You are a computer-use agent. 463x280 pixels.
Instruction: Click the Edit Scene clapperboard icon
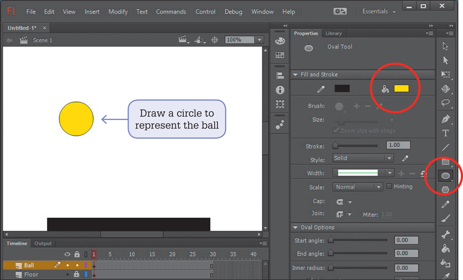[183, 40]
